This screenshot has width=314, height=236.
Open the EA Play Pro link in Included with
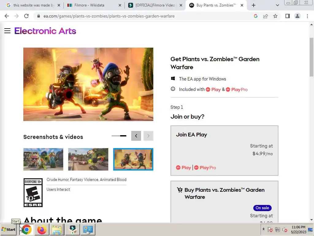point(237,89)
